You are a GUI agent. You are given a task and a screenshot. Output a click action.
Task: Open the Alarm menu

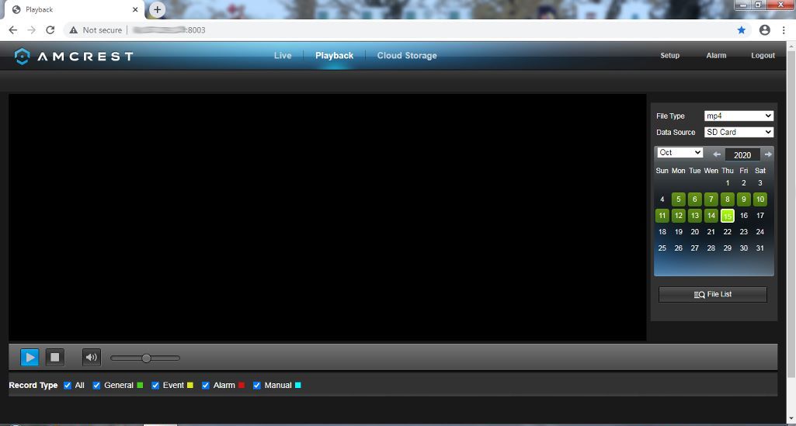(716, 56)
